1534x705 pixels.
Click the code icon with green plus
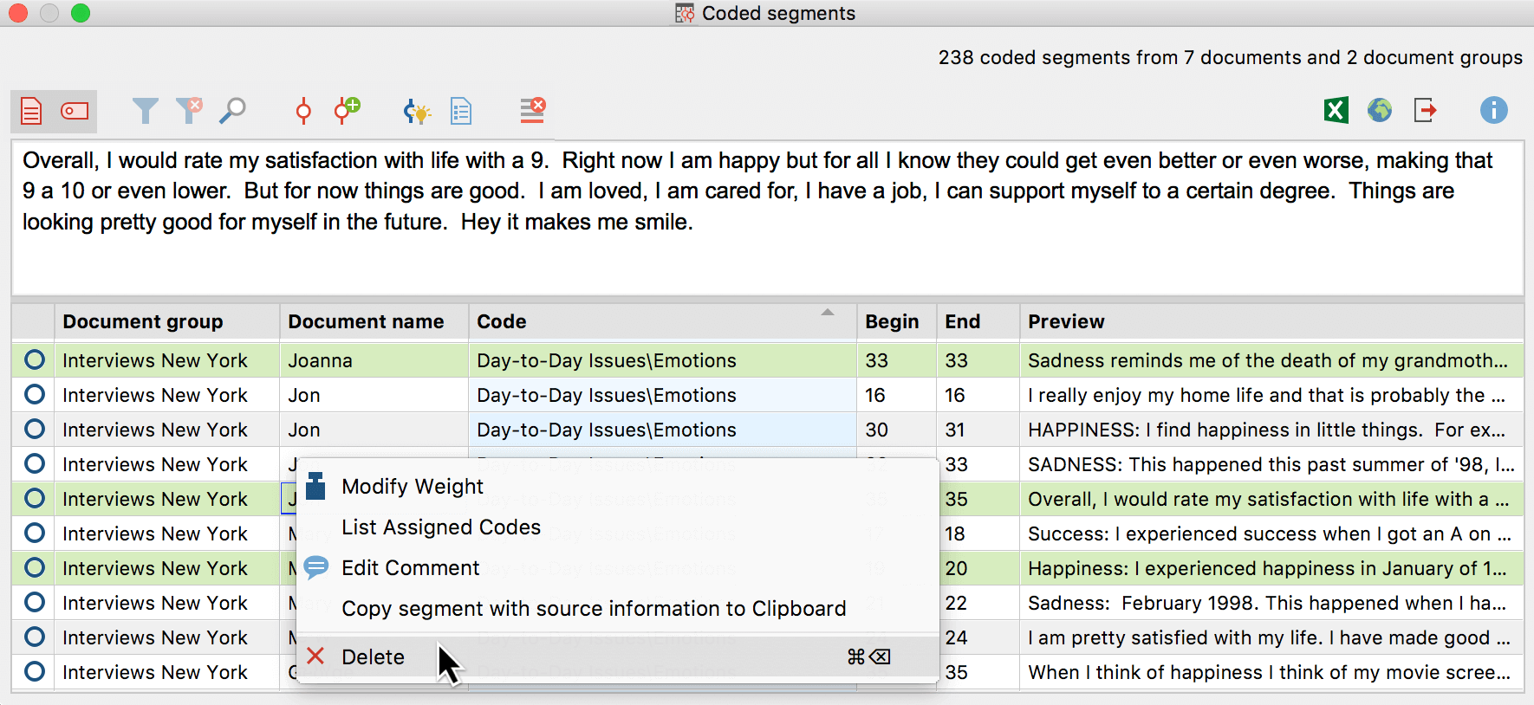point(347,110)
